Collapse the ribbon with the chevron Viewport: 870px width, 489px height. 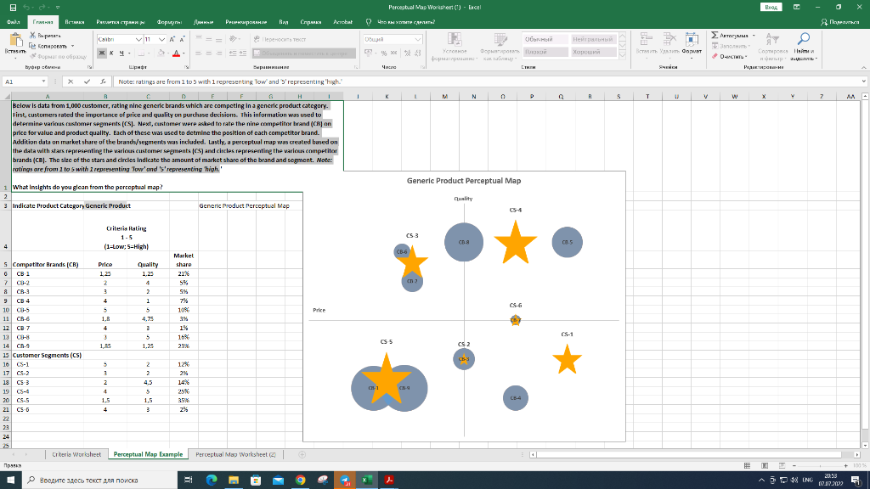click(x=863, y=67)
